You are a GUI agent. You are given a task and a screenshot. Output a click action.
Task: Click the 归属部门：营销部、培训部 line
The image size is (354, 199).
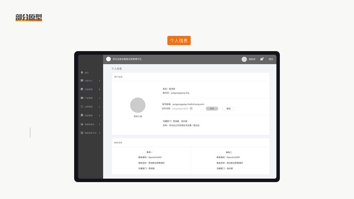[x=175, y=121]
